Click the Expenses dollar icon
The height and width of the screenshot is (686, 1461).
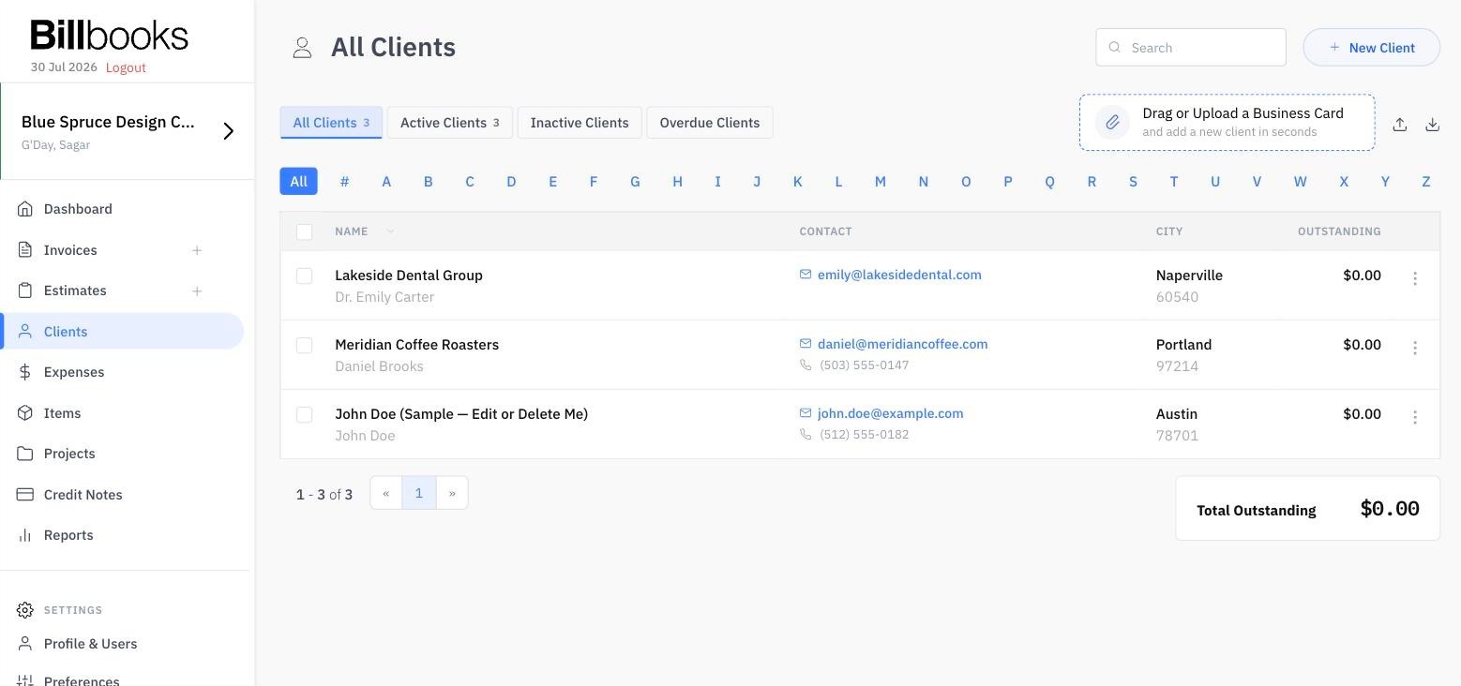pyautogui.click(x=25, y=372)
